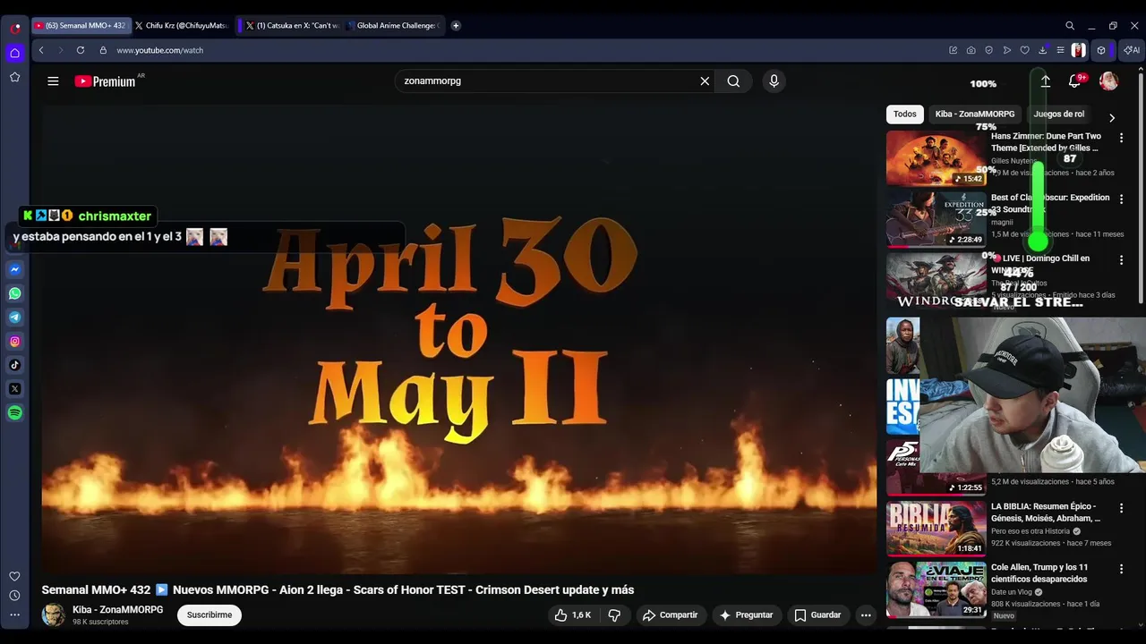Share video with Compartir button

[671, 615]
